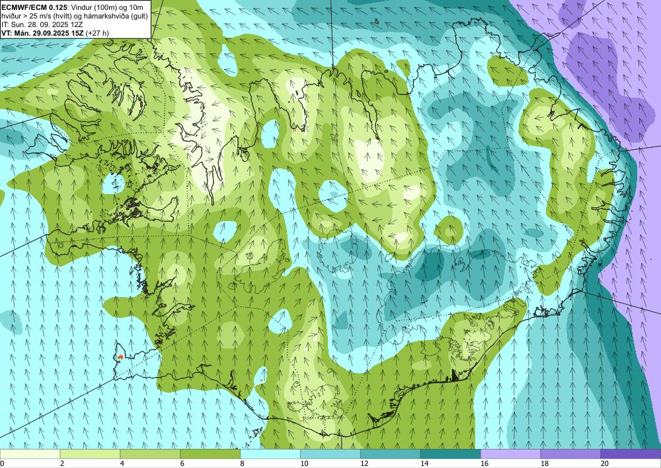The width and height of the screenshot is (661, 468).
Task: Click the 8–10 m/s pale cyan legend swatch
Action: 270,454
